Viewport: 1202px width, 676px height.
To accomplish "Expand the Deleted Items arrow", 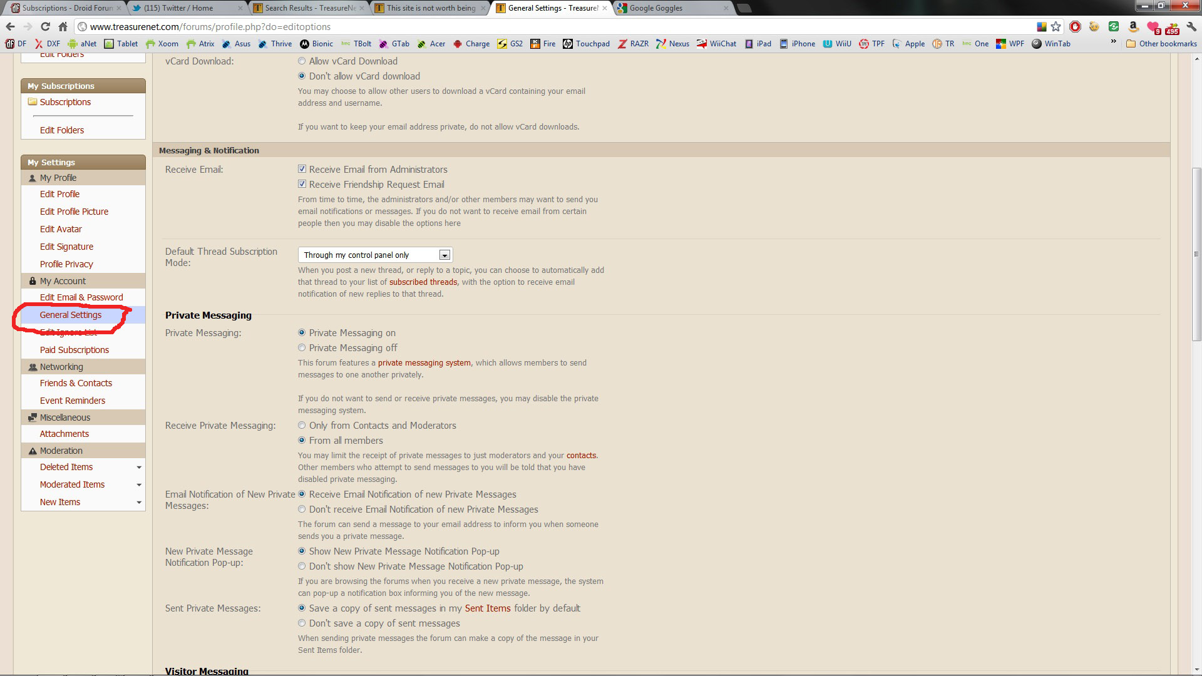I will (x=139, y=468).
